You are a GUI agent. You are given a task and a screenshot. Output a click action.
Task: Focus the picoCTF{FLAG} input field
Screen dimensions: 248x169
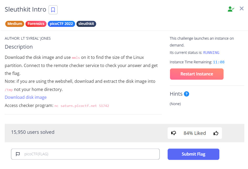(89, 154)
